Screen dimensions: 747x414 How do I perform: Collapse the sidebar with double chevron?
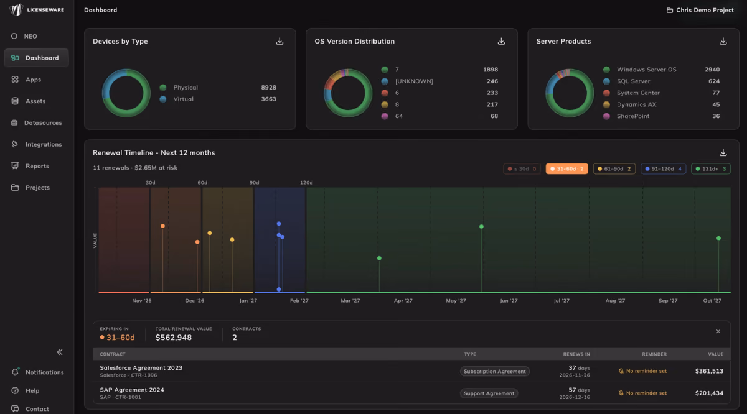(60, 352)
